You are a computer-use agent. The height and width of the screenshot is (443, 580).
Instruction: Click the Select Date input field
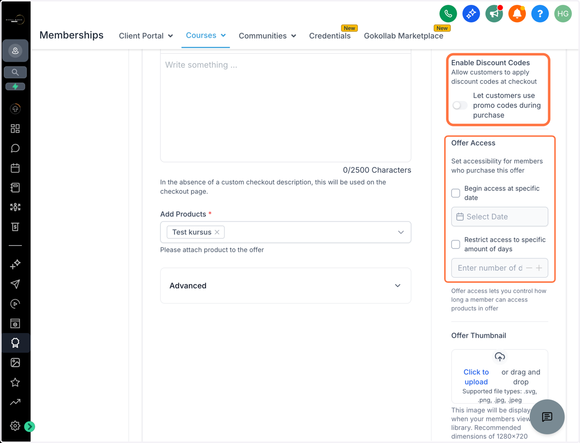pyautogui.click(x=500, y=217)
